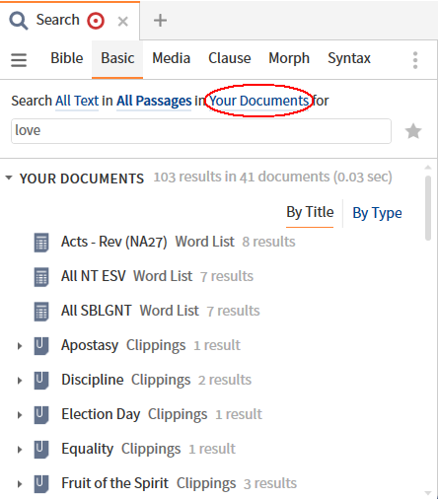Viewport: 438px width, 499px height.
Task: Close the Search tab
Action: click(123, 22)
